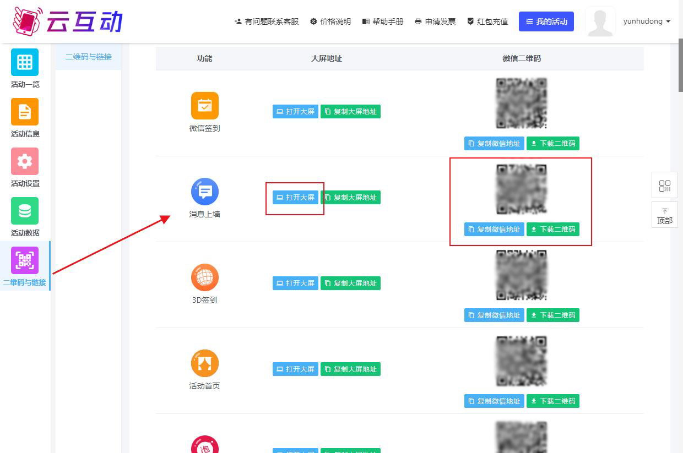The image size is (683, 453).
Task: Expand yunhudong account dropdown
Action: click(647, 21)
